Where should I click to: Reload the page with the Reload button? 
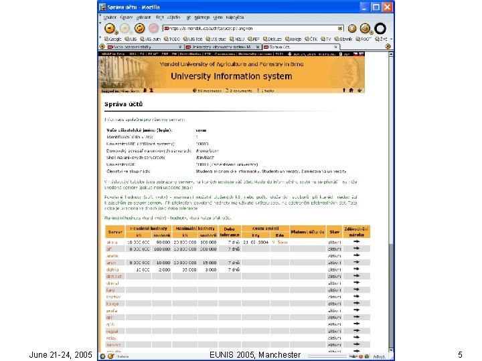139,28
